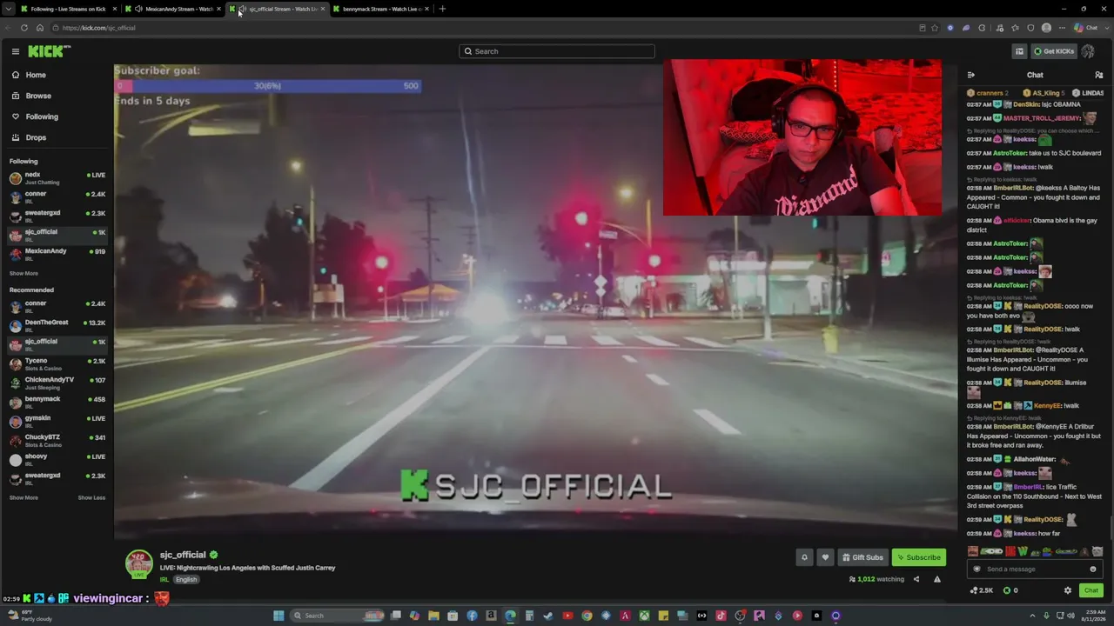This screenshot has height=626, width=1114.
Task: Close the Following - Live Streams tab
Action: click(116, 9)
